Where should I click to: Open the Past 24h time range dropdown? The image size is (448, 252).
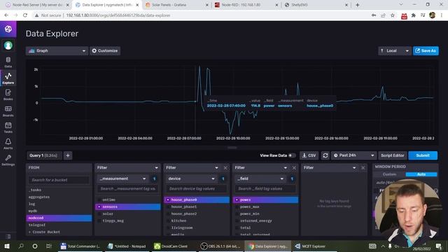pos(353,155)
